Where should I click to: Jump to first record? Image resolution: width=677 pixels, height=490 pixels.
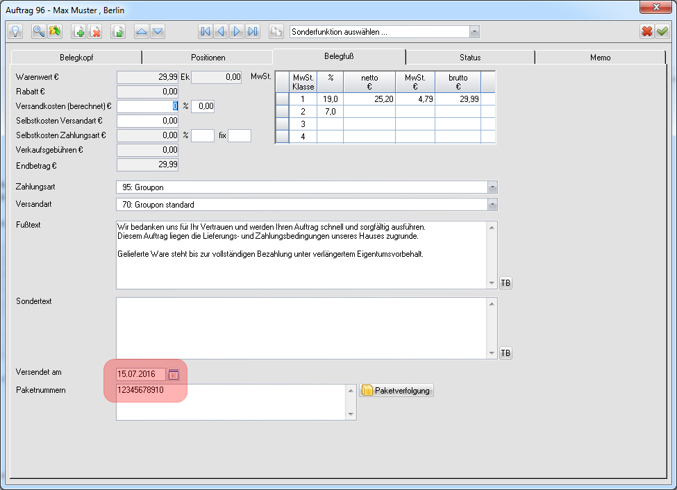[206, 31]
